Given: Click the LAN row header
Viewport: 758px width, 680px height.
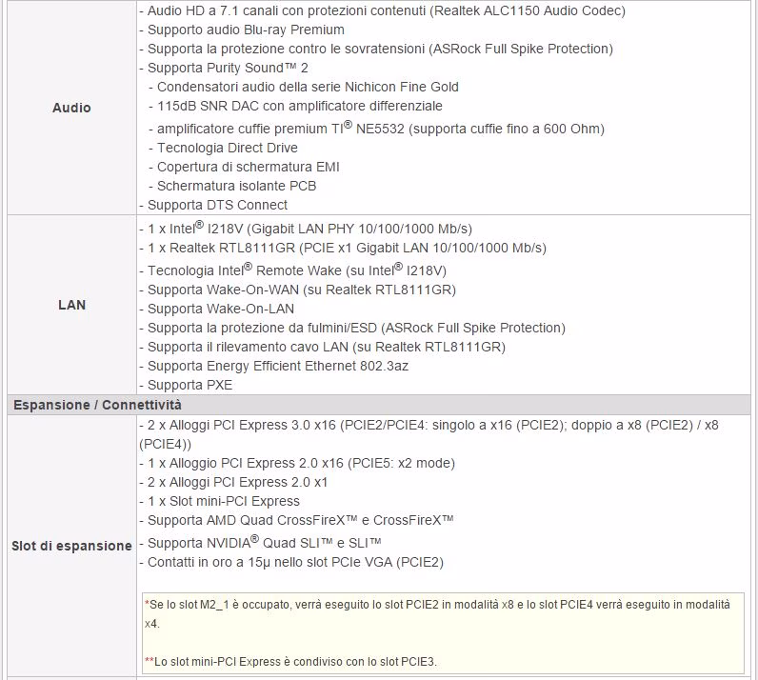Looking at the screenshot, I should (71, 305).
